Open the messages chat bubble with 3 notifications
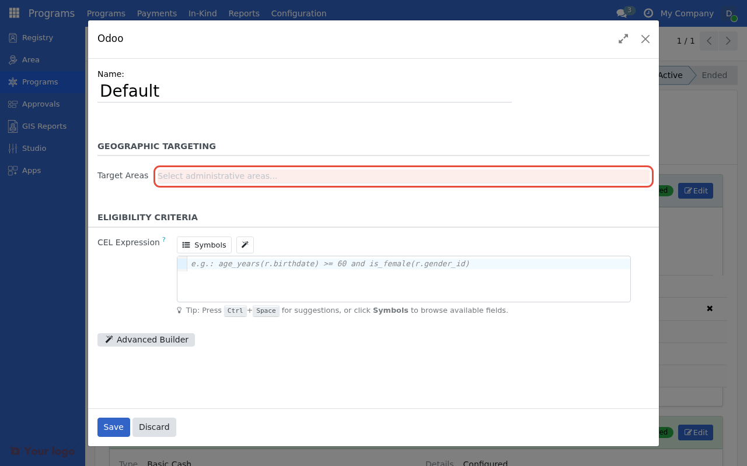Screen dimensions: 747x466 click(622, 13)
